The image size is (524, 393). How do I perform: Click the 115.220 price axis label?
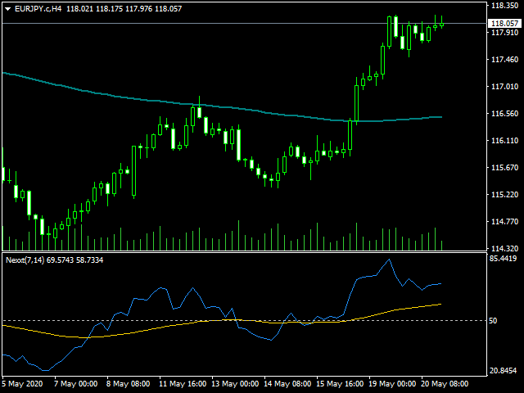[x=504, y=195]
